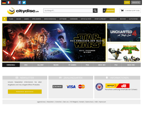Click the citydisc.ch logo

coord(23,11)
